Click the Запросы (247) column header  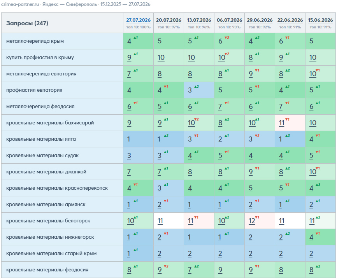click(x=27, y=23)
